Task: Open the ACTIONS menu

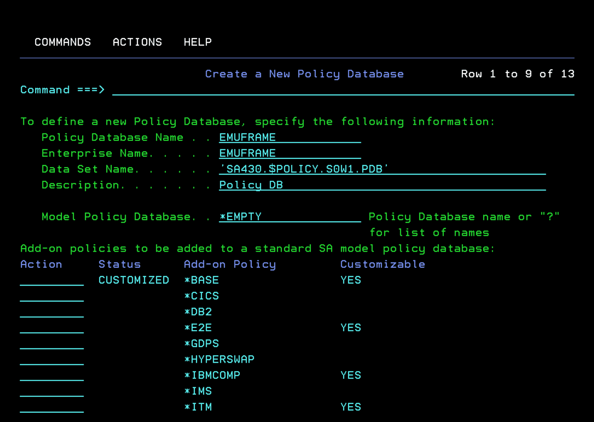Action: (137, 42)
